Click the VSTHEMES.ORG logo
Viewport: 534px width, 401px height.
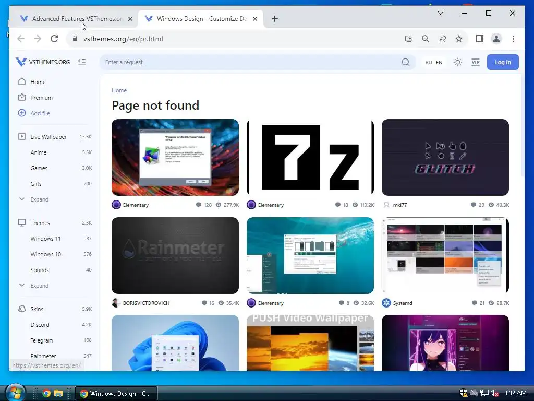(43, 62)
